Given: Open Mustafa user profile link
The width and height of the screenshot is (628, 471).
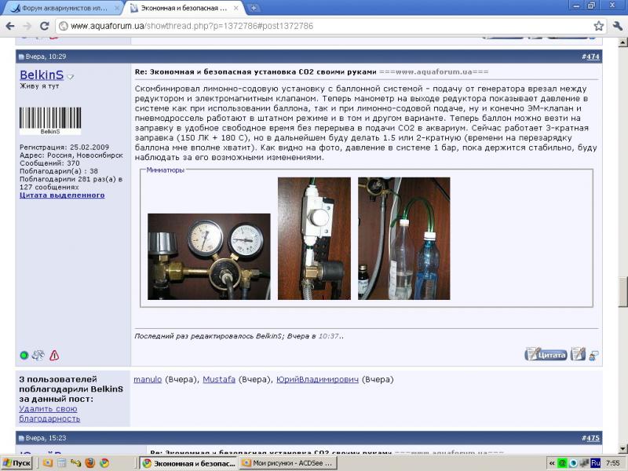Looking at the screenshot, I should point(219,379).
